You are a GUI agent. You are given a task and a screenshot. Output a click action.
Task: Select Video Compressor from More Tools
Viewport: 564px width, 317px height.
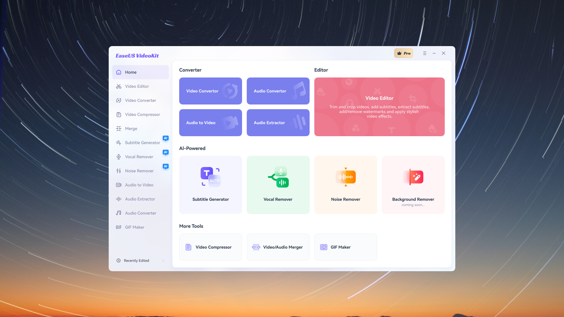210,247
